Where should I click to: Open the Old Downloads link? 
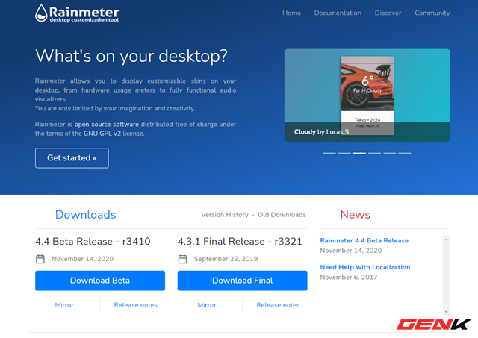[282, 215]
